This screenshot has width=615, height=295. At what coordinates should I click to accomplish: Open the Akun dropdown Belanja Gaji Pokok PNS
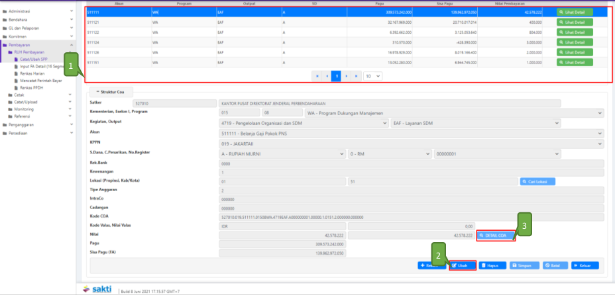coord(411,133)
